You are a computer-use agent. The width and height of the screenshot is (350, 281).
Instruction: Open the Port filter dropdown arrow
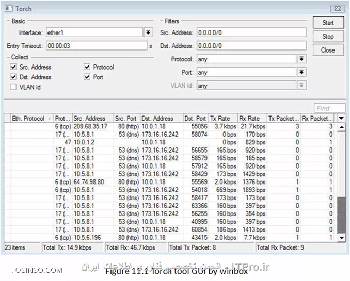click(301, 72)
